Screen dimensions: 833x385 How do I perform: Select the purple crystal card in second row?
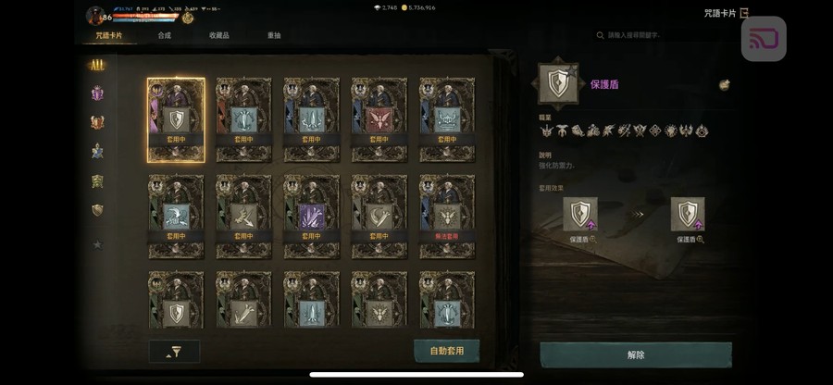click(311, 217)
